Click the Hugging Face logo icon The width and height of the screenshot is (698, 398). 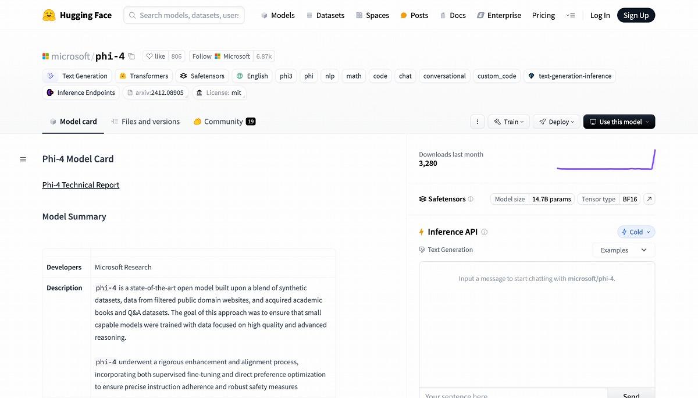pyautogui.click(x=49, y=15)
